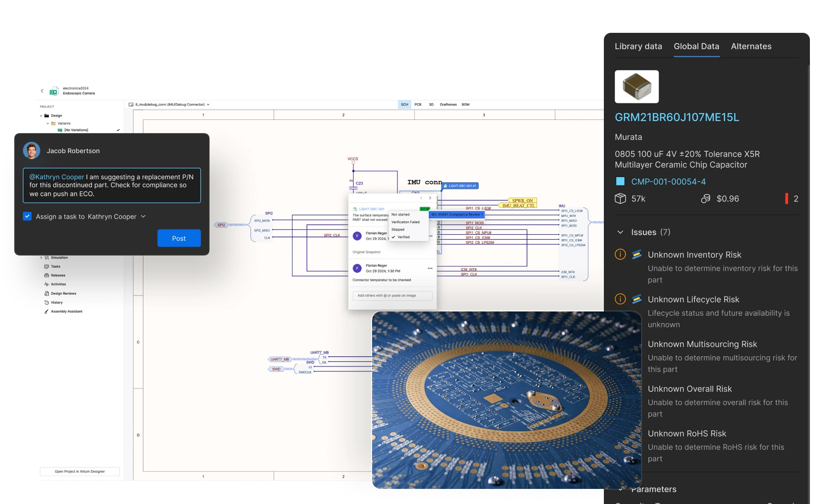Switch to the 3D view tab

tap(431, 105)
